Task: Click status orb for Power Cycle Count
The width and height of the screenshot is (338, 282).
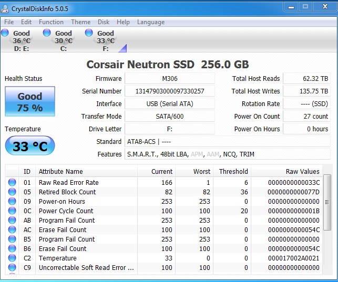Action: pos(12,211)
